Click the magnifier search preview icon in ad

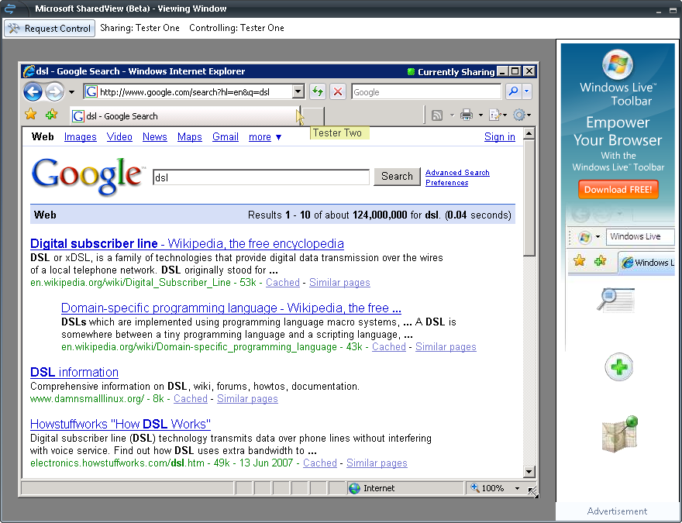(615, 300)
